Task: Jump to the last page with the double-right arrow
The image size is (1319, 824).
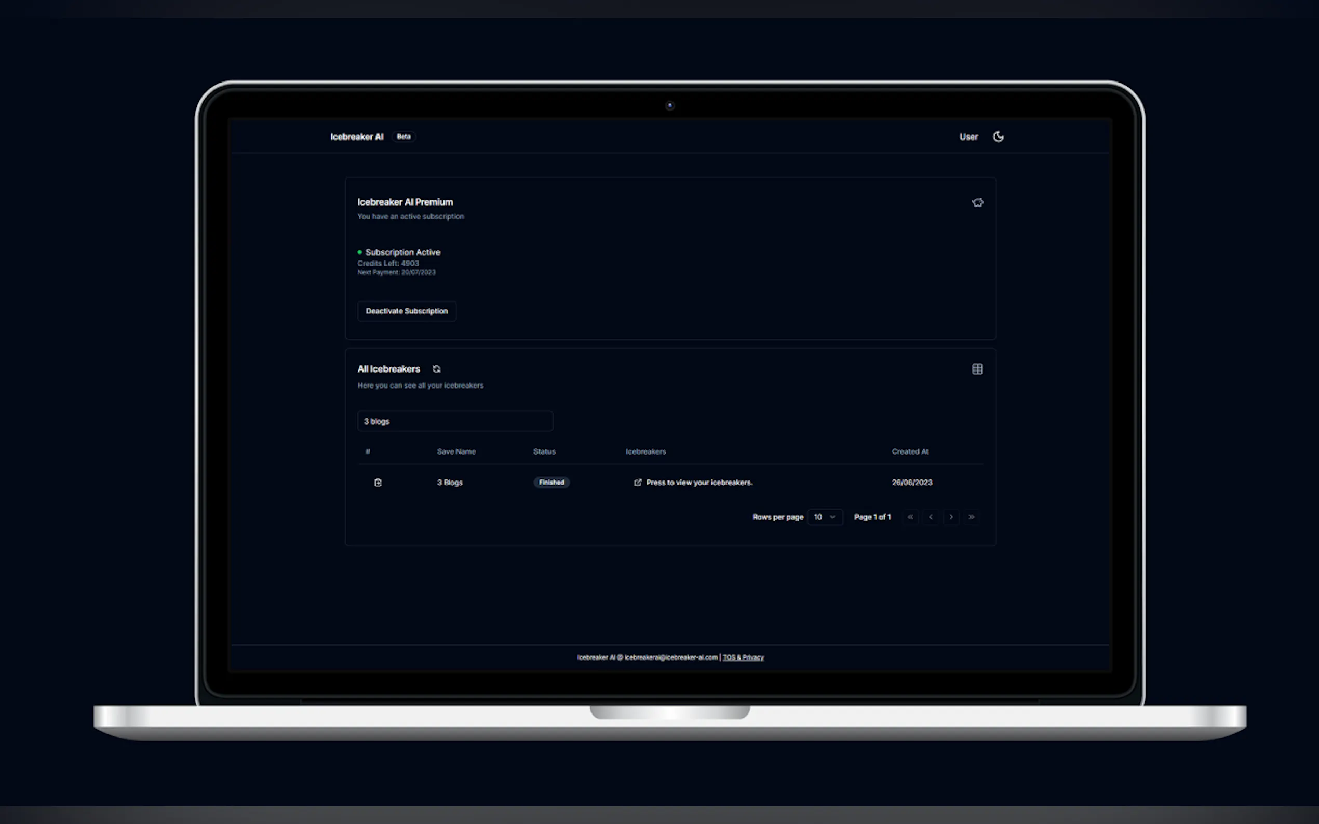Action: click(x=971, y=517)
